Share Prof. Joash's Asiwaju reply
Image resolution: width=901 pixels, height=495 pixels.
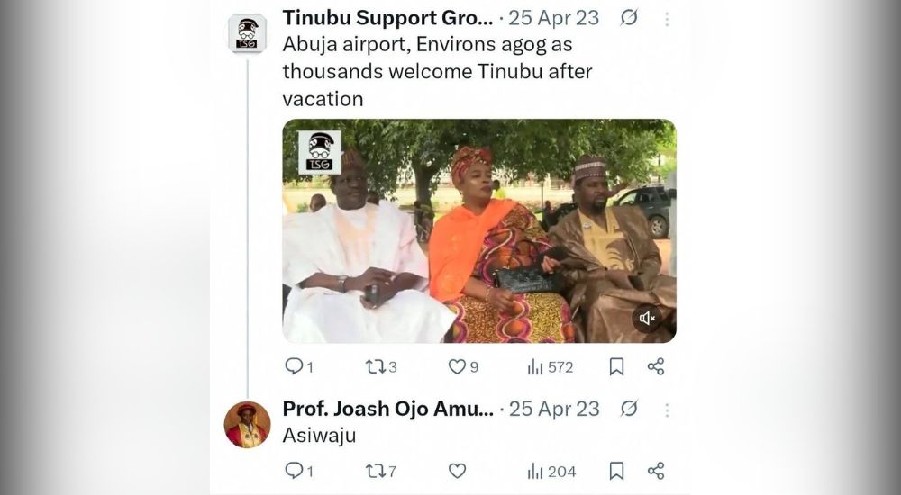click(656, 471)
